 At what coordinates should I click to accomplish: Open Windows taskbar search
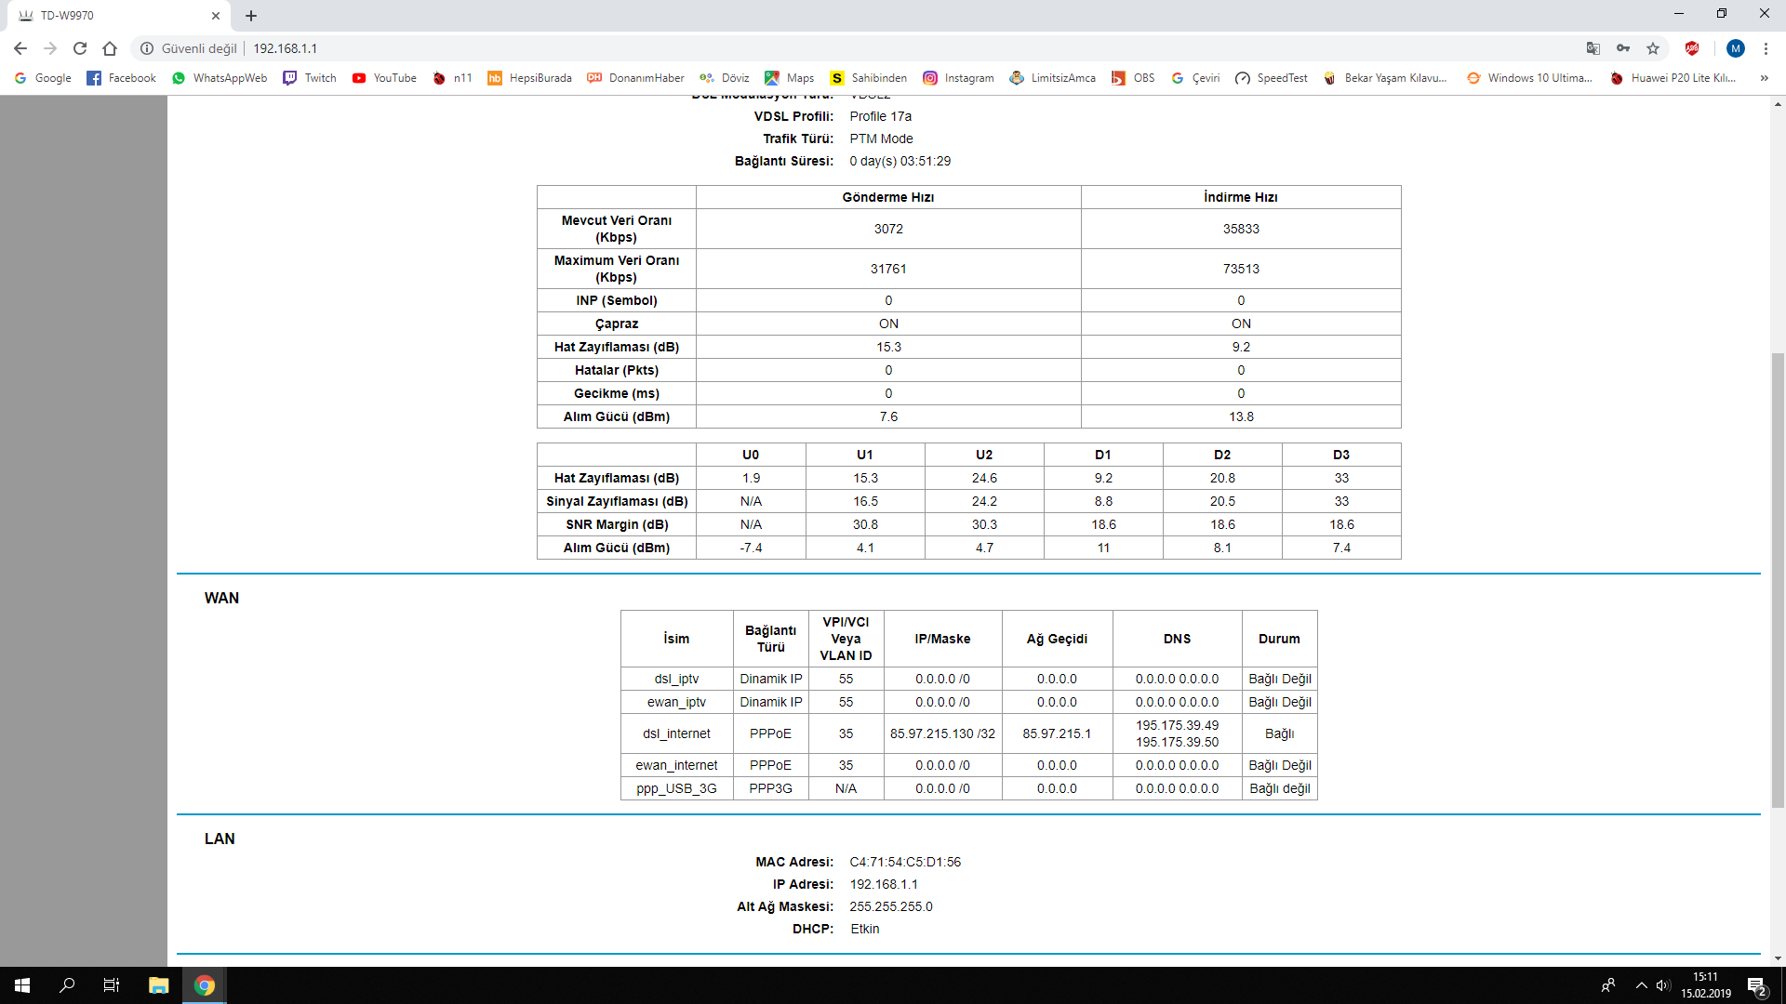67,985
